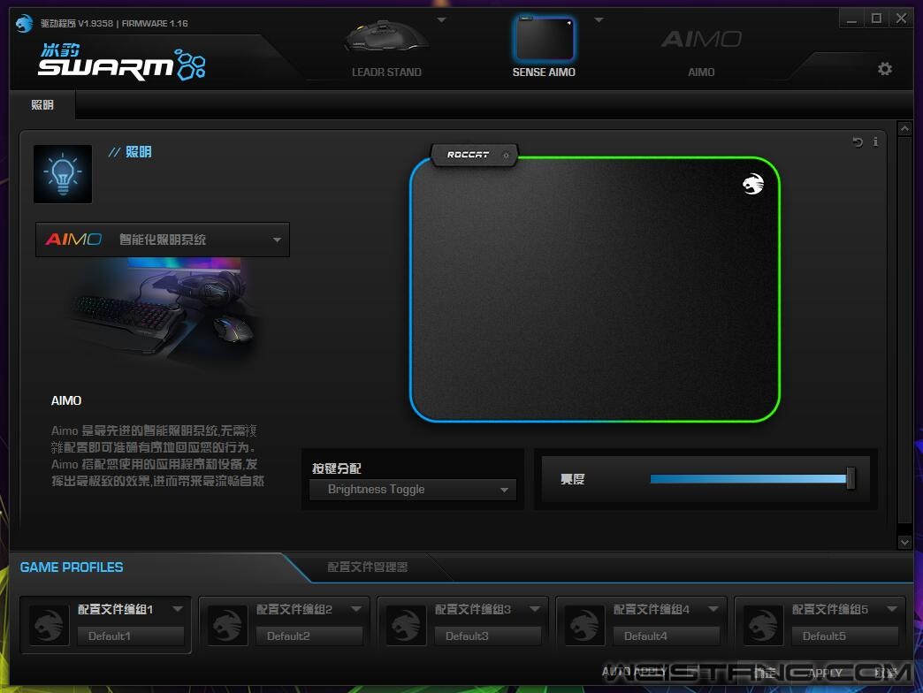Select the Default1 profile slot

(x=131, y=636)
